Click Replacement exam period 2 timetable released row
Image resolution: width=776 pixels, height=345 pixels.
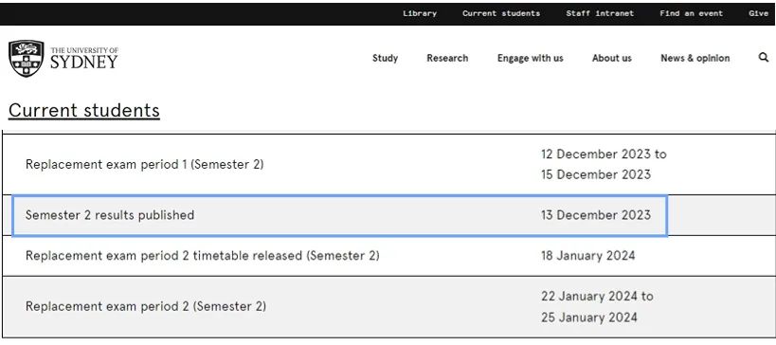coord(388,256)
